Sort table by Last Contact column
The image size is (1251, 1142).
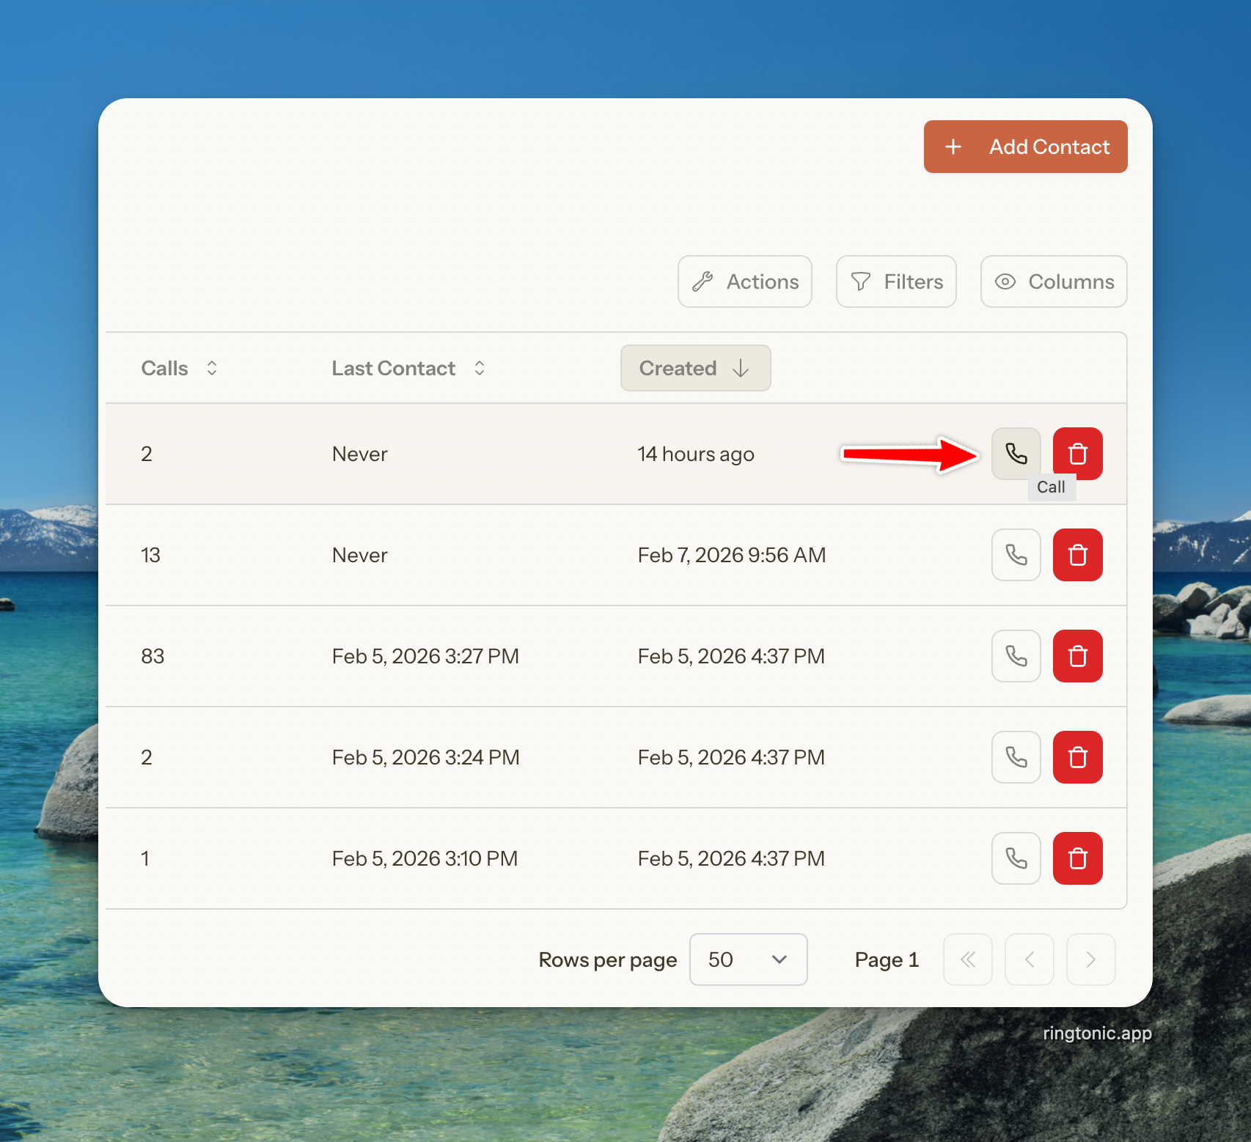408,368
